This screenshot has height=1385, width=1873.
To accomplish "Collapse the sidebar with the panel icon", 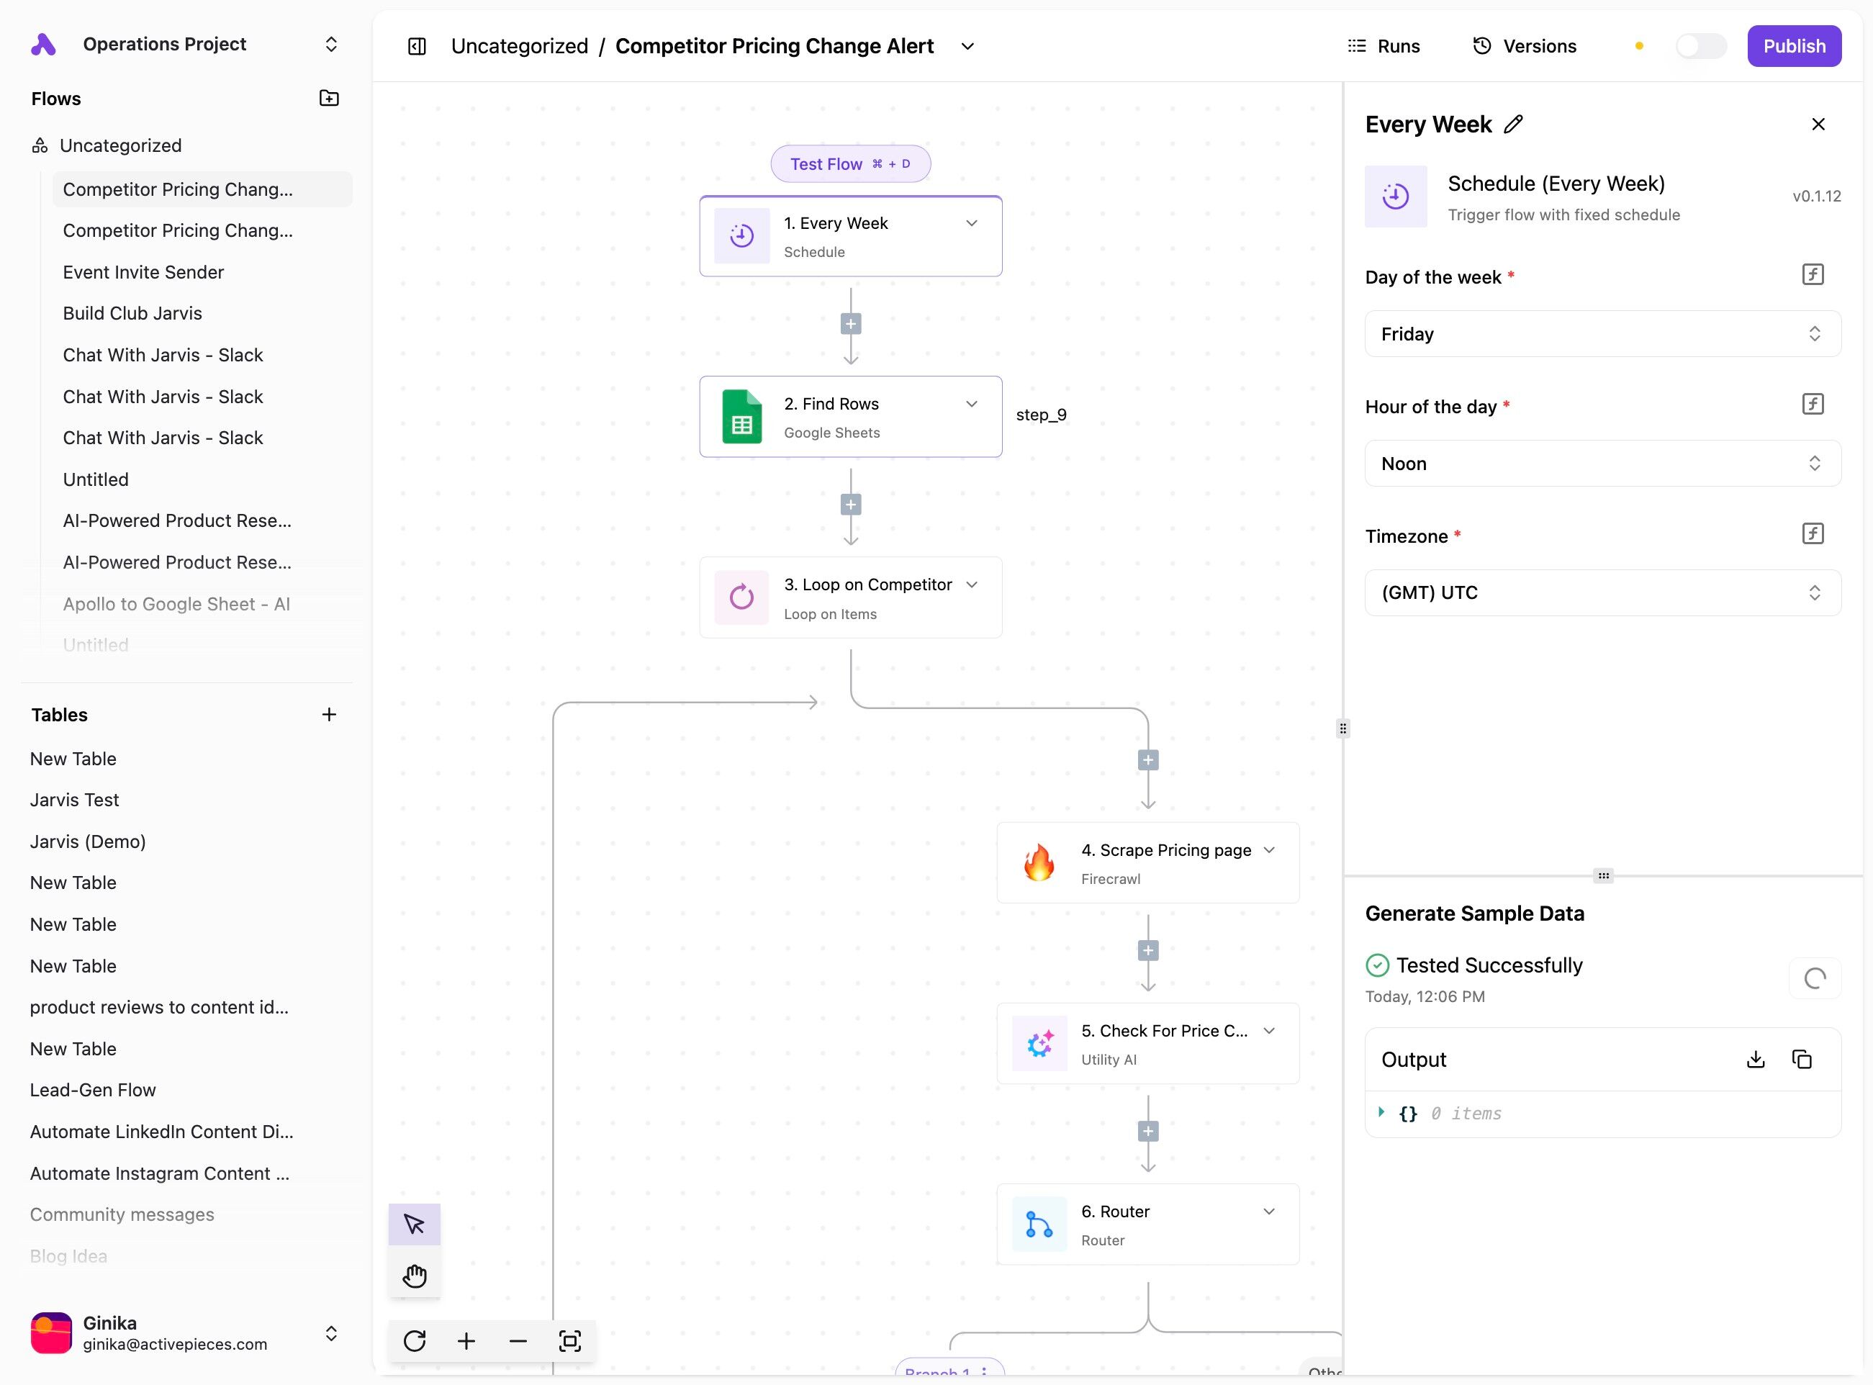I will [417, 46].
